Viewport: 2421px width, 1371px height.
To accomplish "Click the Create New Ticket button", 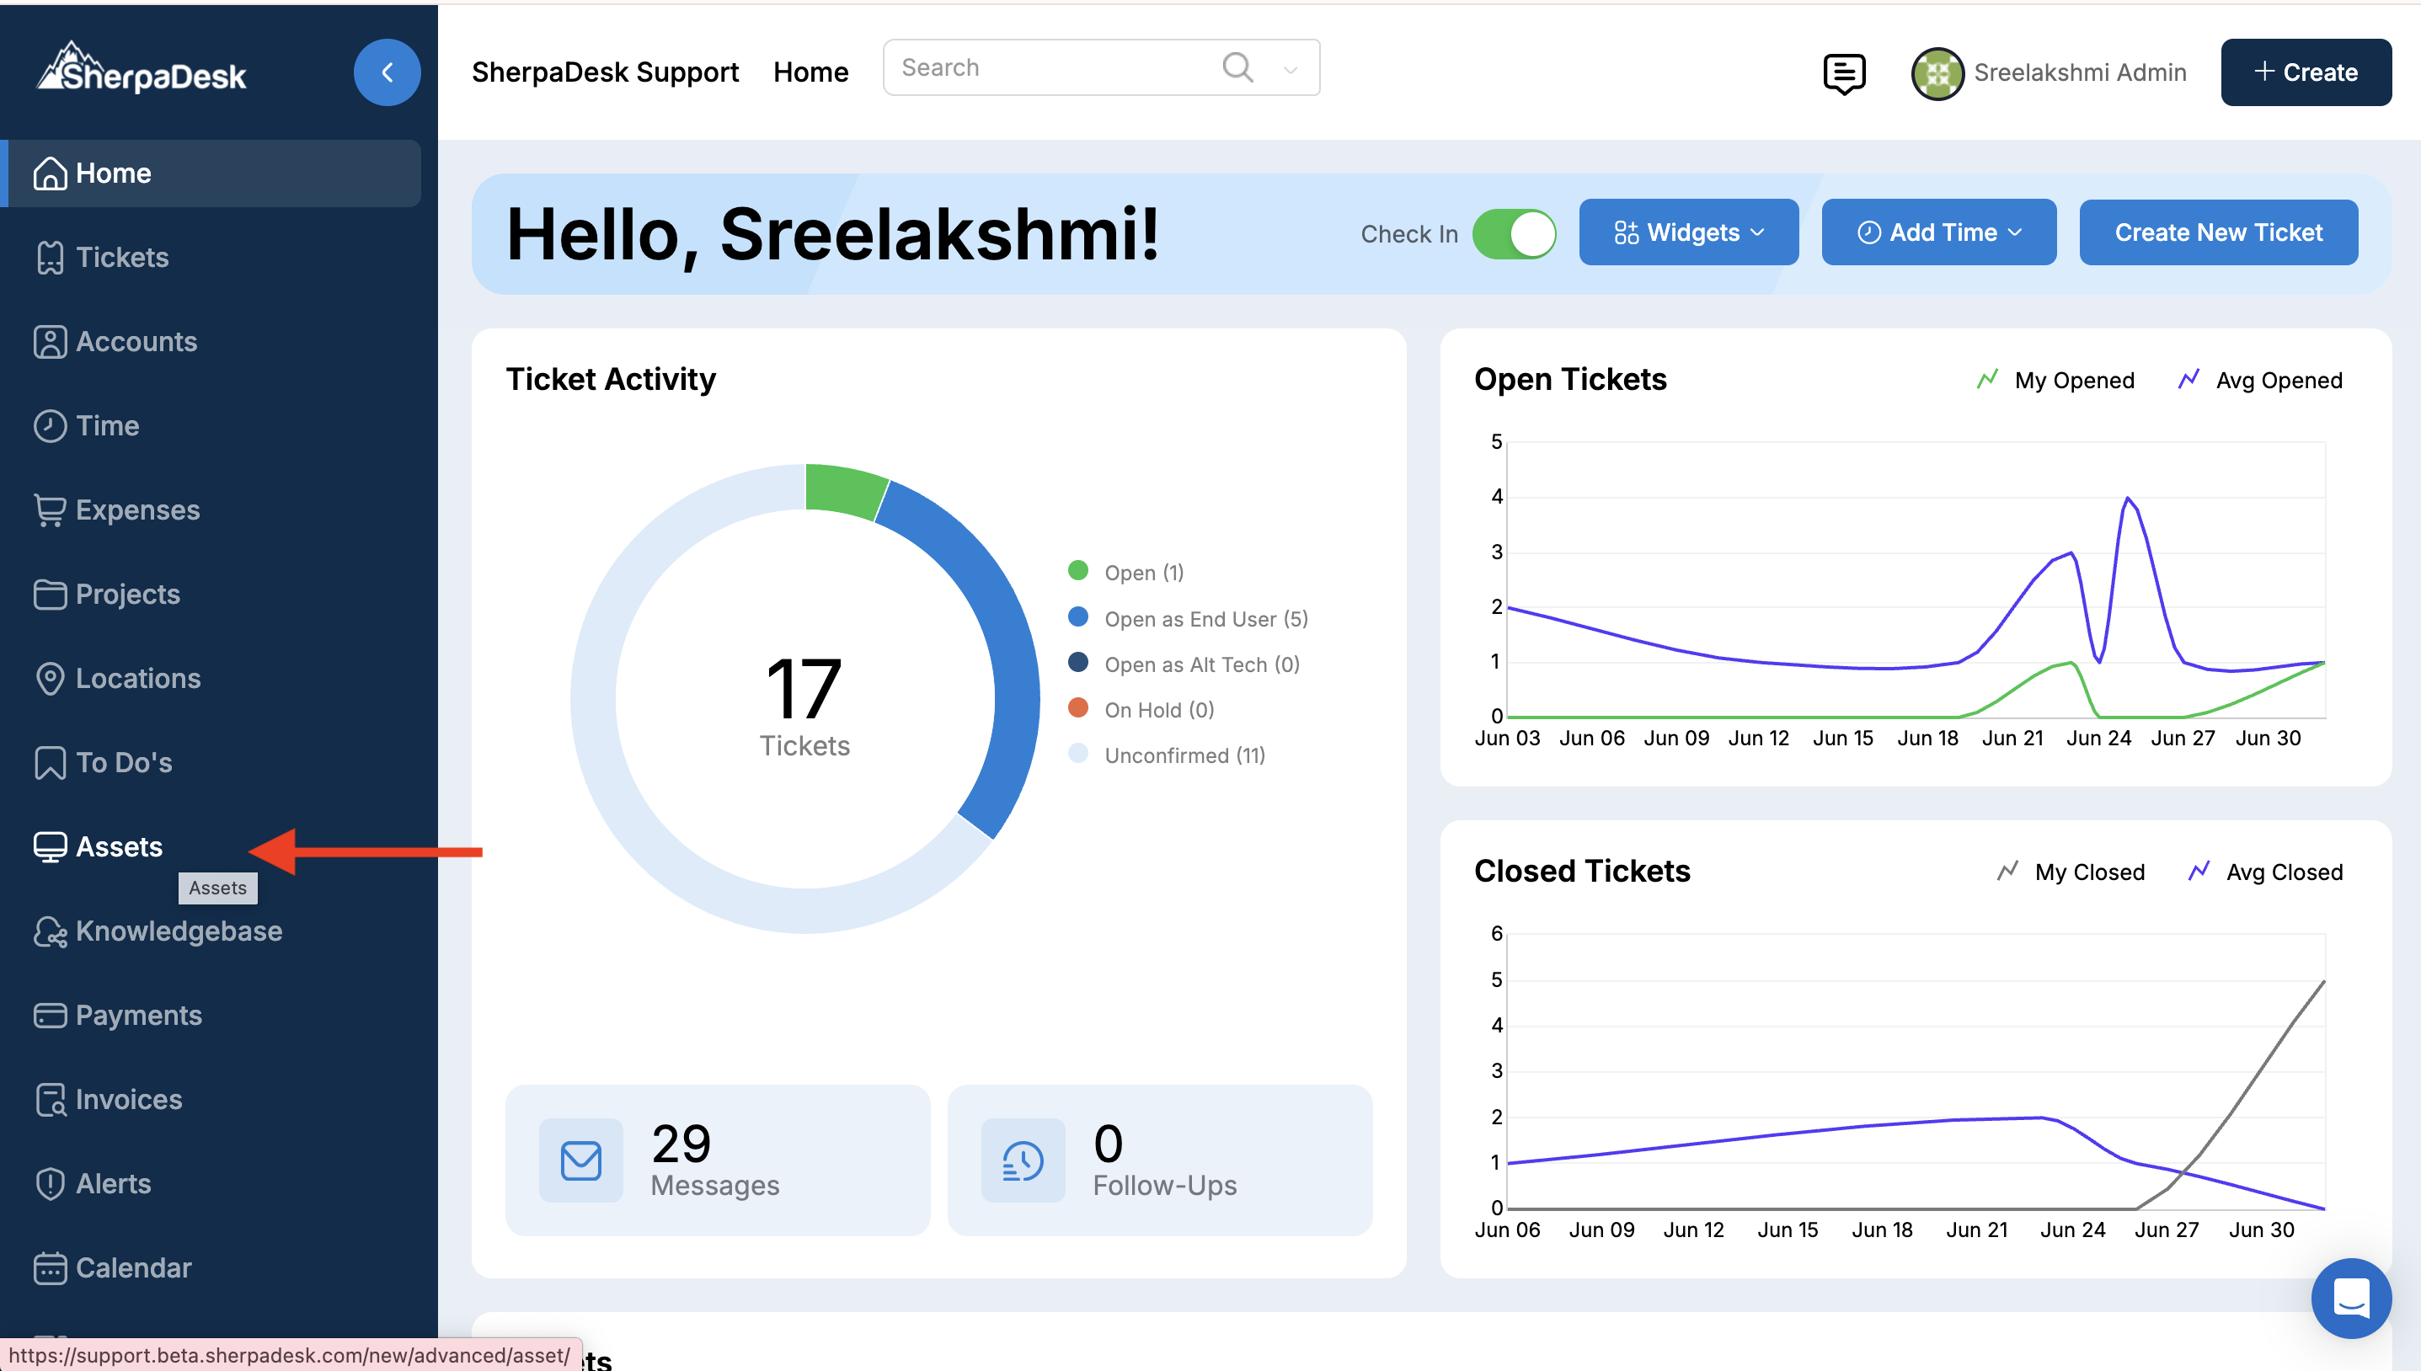I will coord(2218,232).
